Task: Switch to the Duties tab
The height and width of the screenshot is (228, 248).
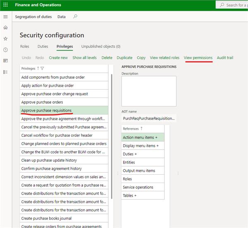Action: coord(43,46)
